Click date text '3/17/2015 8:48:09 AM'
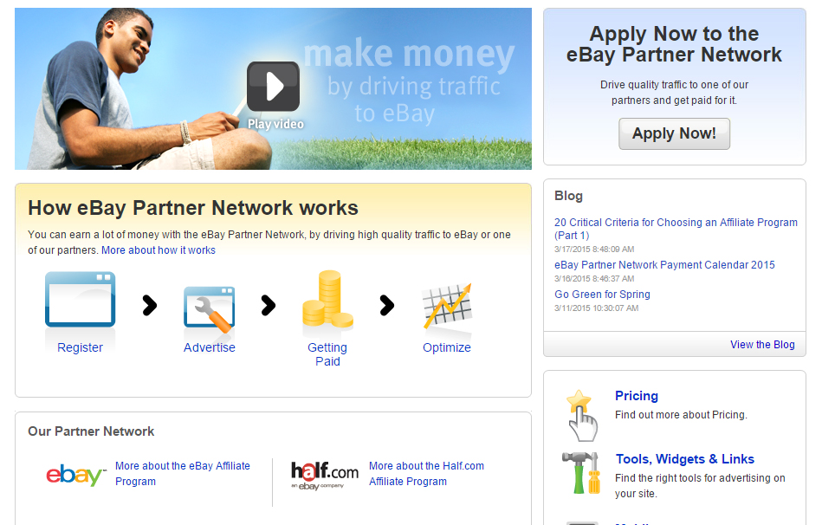The height and width of the screenshot is (525, 822). pyautogui.click(x=594, y=250)
